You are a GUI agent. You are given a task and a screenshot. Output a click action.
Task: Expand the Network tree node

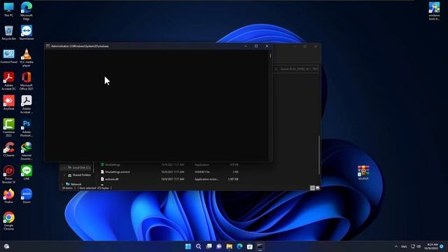(x=62, y=184)
